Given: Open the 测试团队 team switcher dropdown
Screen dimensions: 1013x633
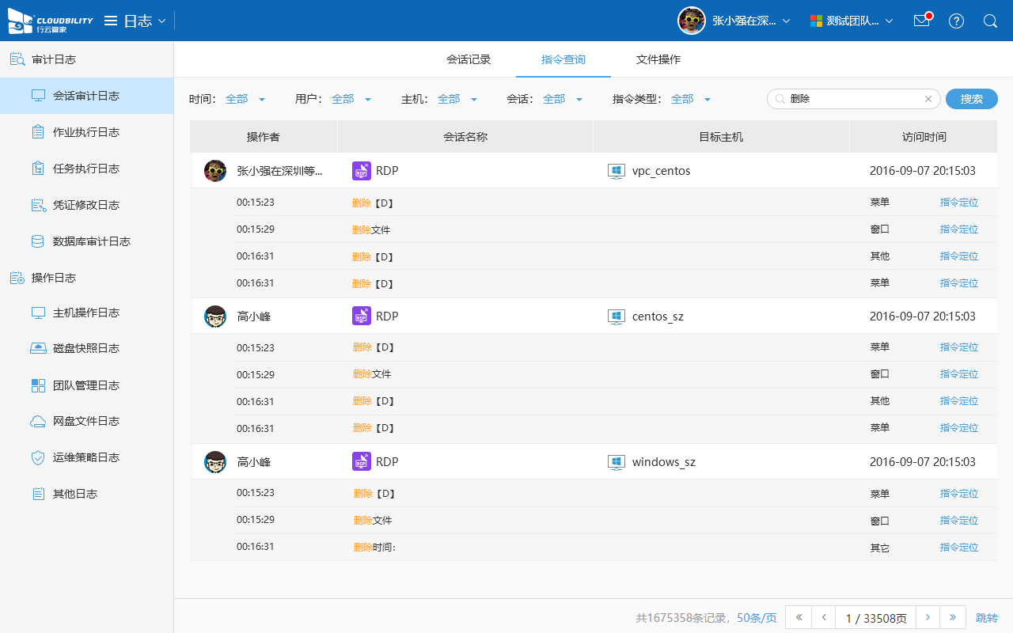Looking at the screenshot, I should pyautogui.click(x=852, y=21).
